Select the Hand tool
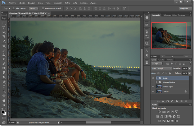 pyautogui.click(x=4, y=100)
